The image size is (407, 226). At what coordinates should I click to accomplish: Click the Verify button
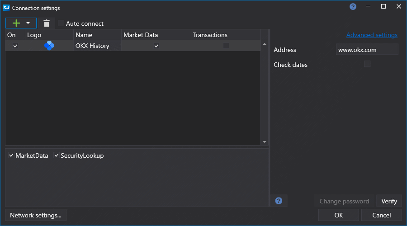point(389,201)
